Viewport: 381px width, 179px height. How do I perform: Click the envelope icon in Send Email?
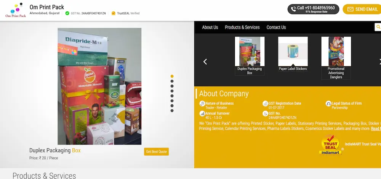point(350,9)
